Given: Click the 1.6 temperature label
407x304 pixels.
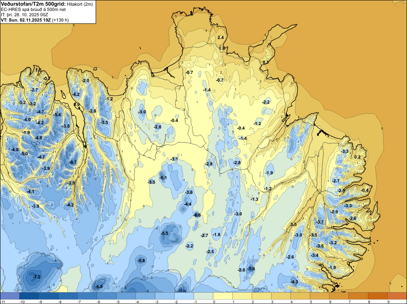Looking at the screenshot, I should 222,48.
